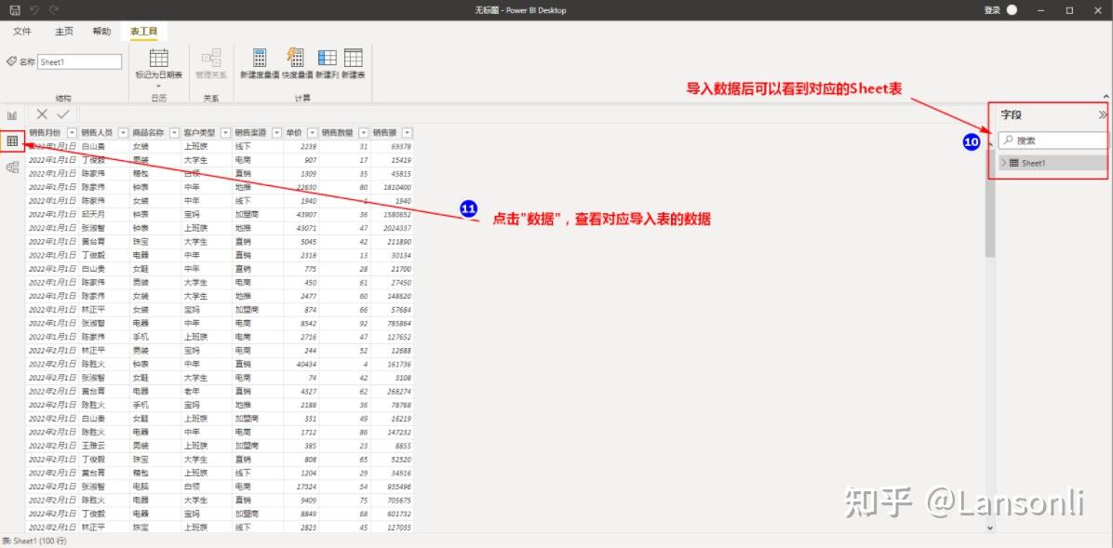
Task: Click the Redo arrow icon
Action: (x=54, y=10)
